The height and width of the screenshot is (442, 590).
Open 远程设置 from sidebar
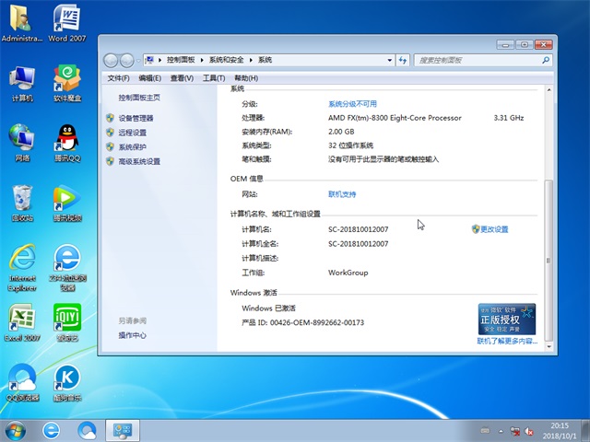133,133
